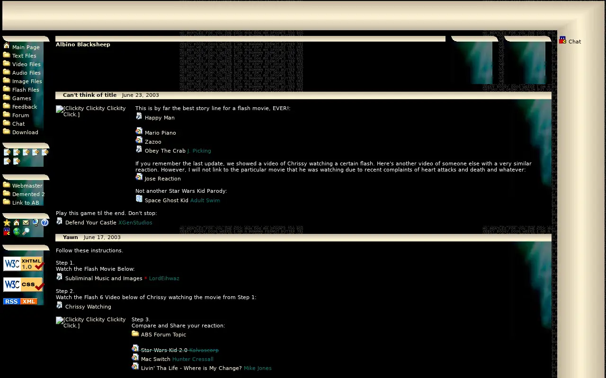The image size is (606, 378).
Task: Click the June 23, 2003 date
Action: [x=141, y=95]
